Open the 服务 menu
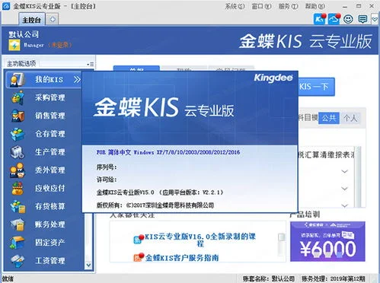 [x=288, y=6]
